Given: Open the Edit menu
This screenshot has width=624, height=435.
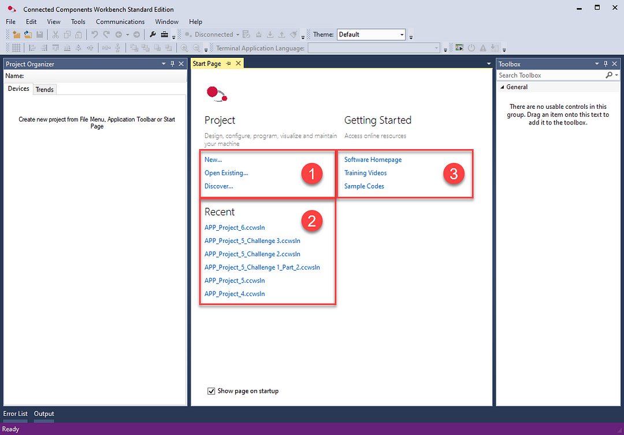Looking at the screenshot, I should pos(31,22).
